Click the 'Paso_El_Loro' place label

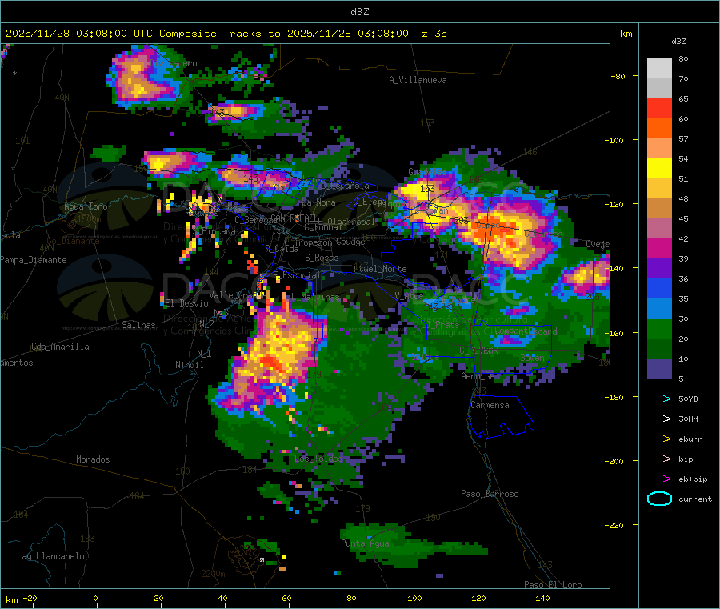click(553, 585)
